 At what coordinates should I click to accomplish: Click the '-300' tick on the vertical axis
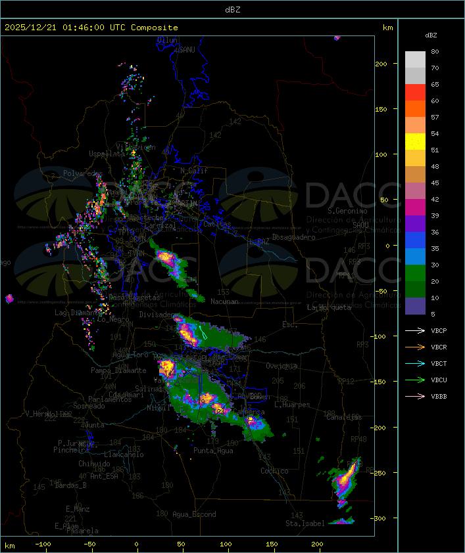pyautogui.click(x=379, y=518)
